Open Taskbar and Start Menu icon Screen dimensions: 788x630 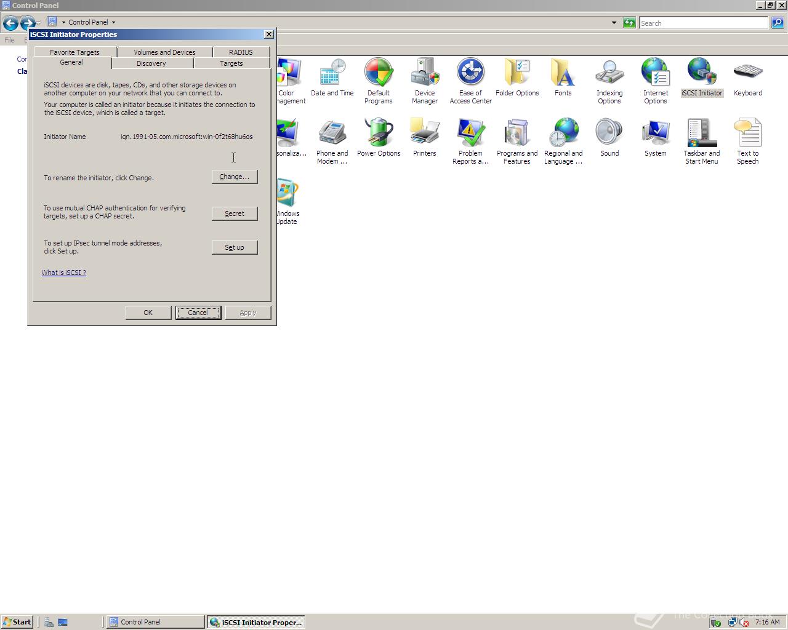pyautogui.click(x=702, y=142)
